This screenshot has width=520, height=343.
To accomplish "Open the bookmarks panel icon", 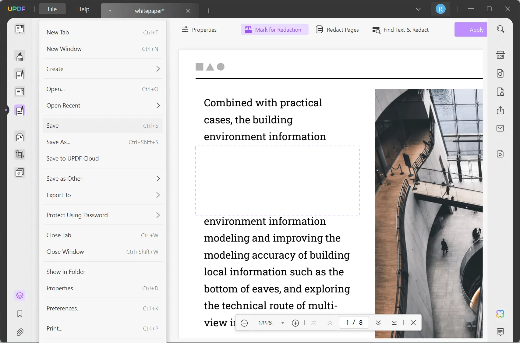I will [x=20, y=314].
